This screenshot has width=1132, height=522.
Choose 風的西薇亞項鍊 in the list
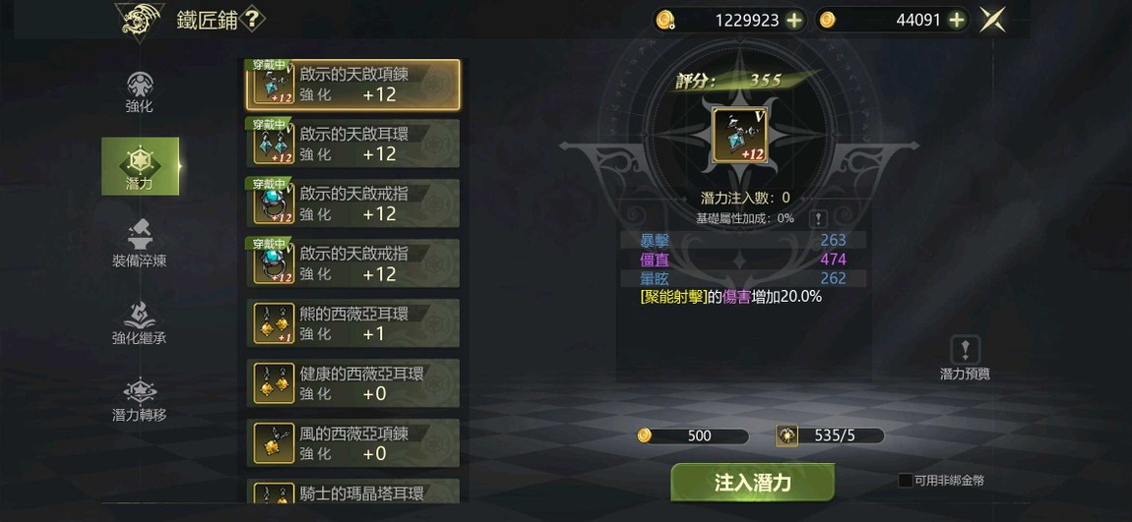(x=353, y=442)
